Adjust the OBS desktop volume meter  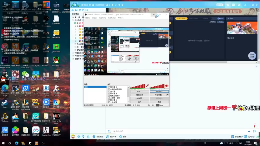pos(157,86)
